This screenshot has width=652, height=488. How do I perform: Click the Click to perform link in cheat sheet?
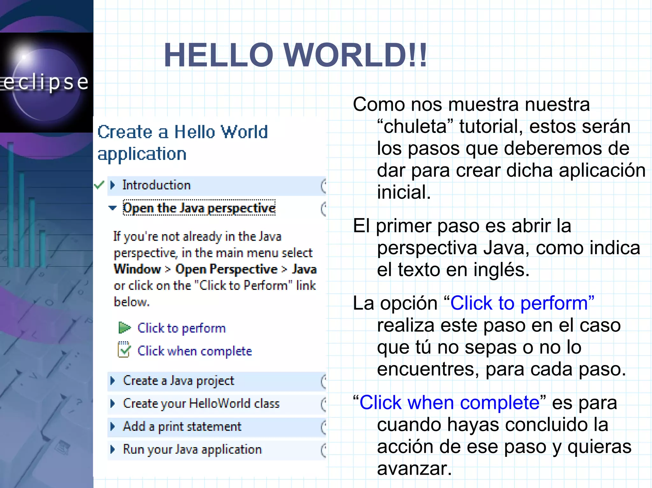point(181,328)
